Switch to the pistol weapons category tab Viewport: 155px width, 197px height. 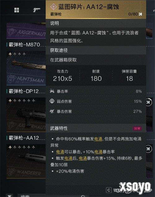click(37, 10)
